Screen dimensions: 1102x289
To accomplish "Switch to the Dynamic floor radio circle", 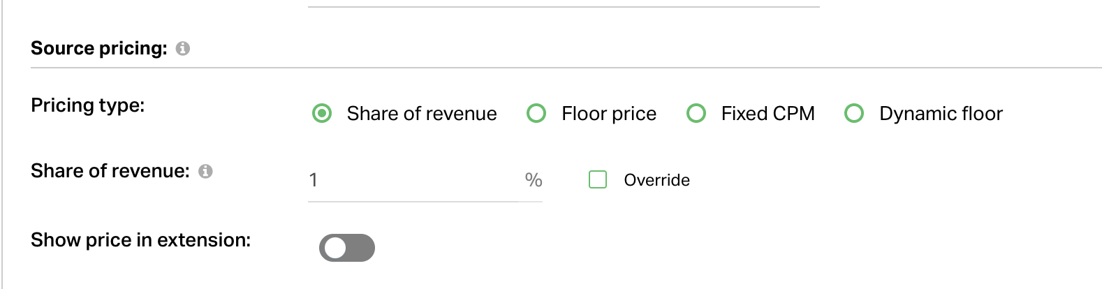I will tap(854, 113).
